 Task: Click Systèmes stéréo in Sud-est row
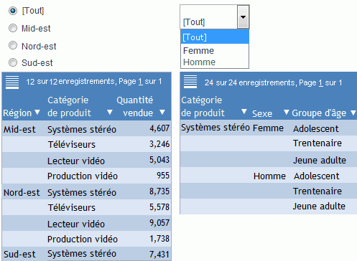pos(82,254)
